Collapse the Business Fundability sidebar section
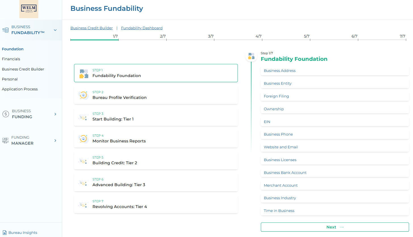The image size is (413, 237). point(55,30)
